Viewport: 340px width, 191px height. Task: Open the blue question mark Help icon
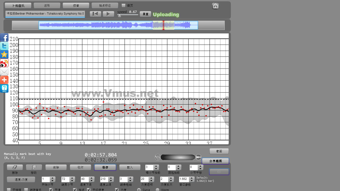[x=4, y=89]
